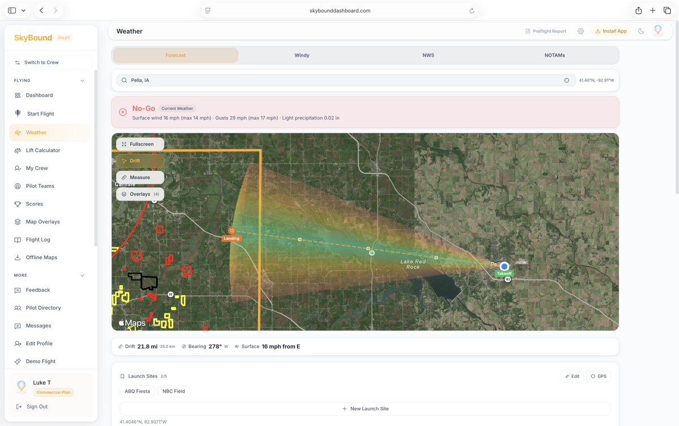The width and height of the screenshot is (679, 426).
Task: Click the locate-me crosshair icon in search bar
Action: tap(566, 80)
